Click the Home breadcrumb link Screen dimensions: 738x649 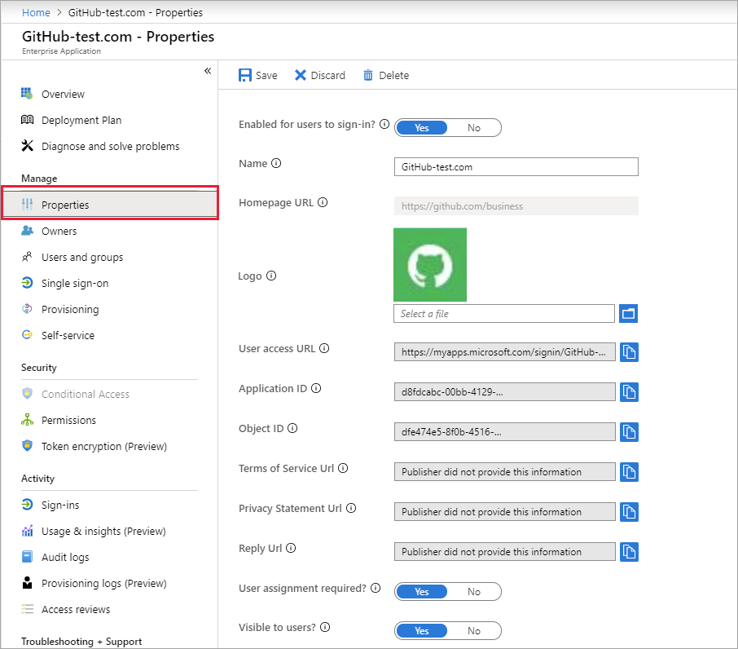pyautogui.click(x=36, y=12)
